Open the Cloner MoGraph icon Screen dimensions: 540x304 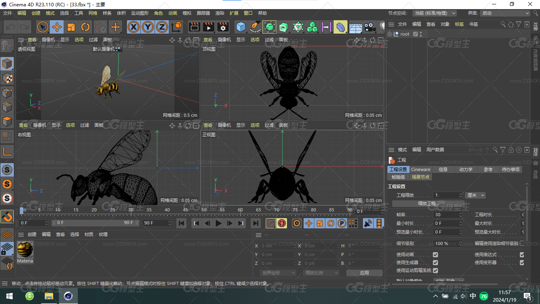pyautogui.click(x=312, y=27)
